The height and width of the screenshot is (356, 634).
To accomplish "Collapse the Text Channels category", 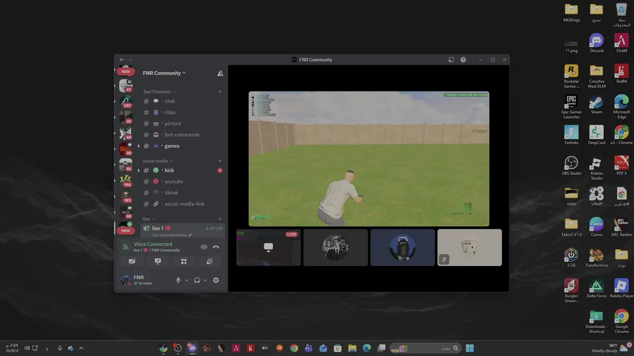I will coord(159,91).
